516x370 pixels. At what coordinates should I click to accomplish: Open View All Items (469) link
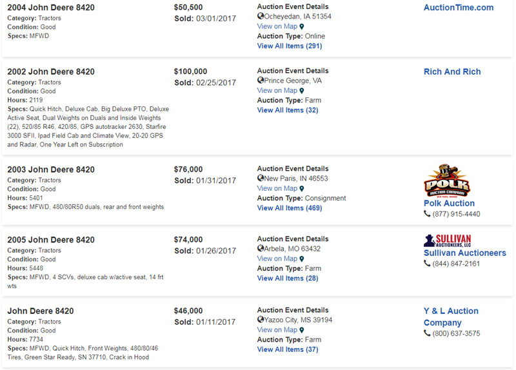(x=289, y=208)
